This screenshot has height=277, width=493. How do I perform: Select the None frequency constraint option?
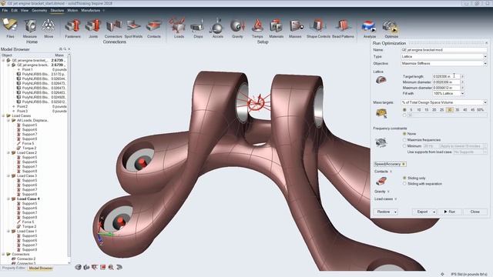pos(404,134)
